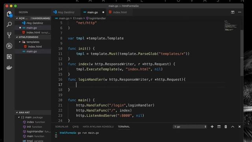Click 1 KAYDEDİLMEMİŞ badge
This screenshot has width=252, height=142.
41,19
